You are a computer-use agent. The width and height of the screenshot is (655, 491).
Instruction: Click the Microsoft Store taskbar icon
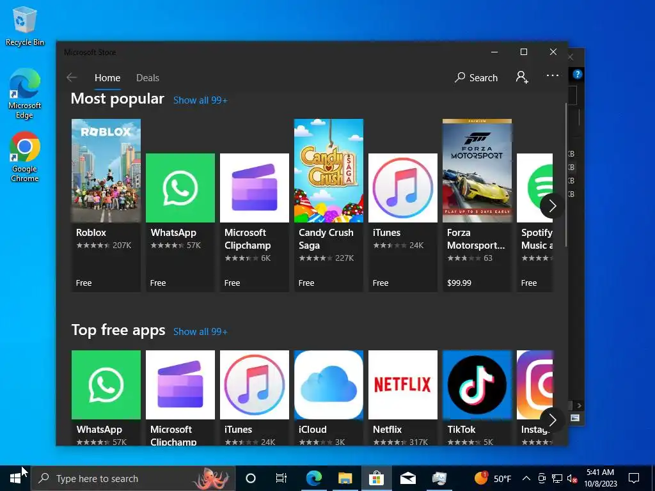(x=376, y=478)
